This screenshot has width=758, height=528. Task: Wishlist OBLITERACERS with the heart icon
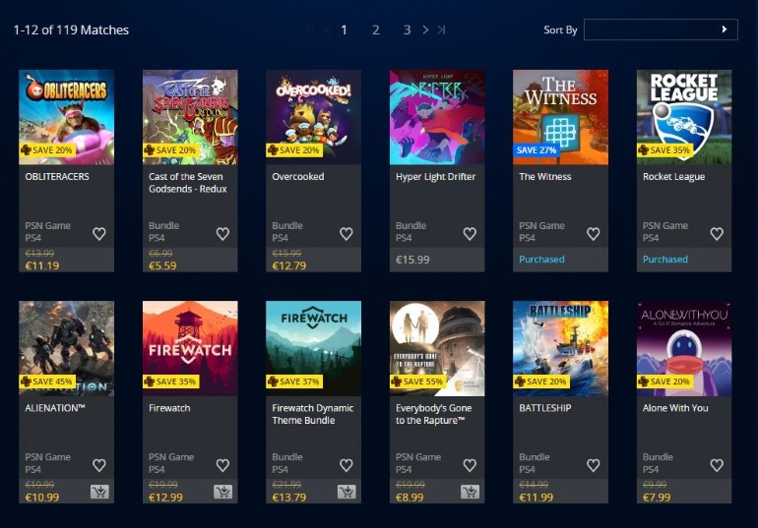pyautogui.click(x=99, y=234)
